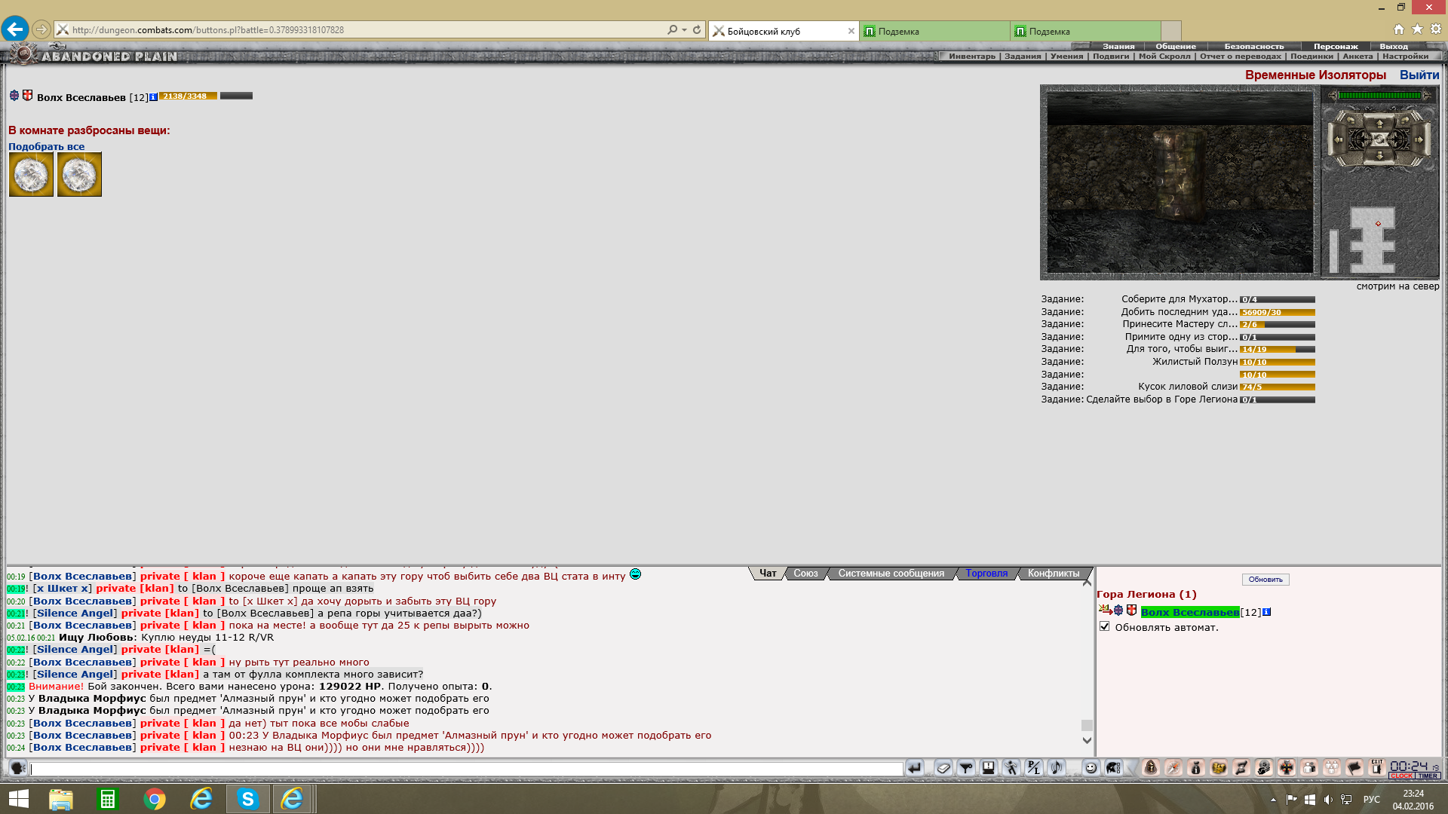
Task: Click the player HP bar 2138/3348
Action: coord(188,96)
